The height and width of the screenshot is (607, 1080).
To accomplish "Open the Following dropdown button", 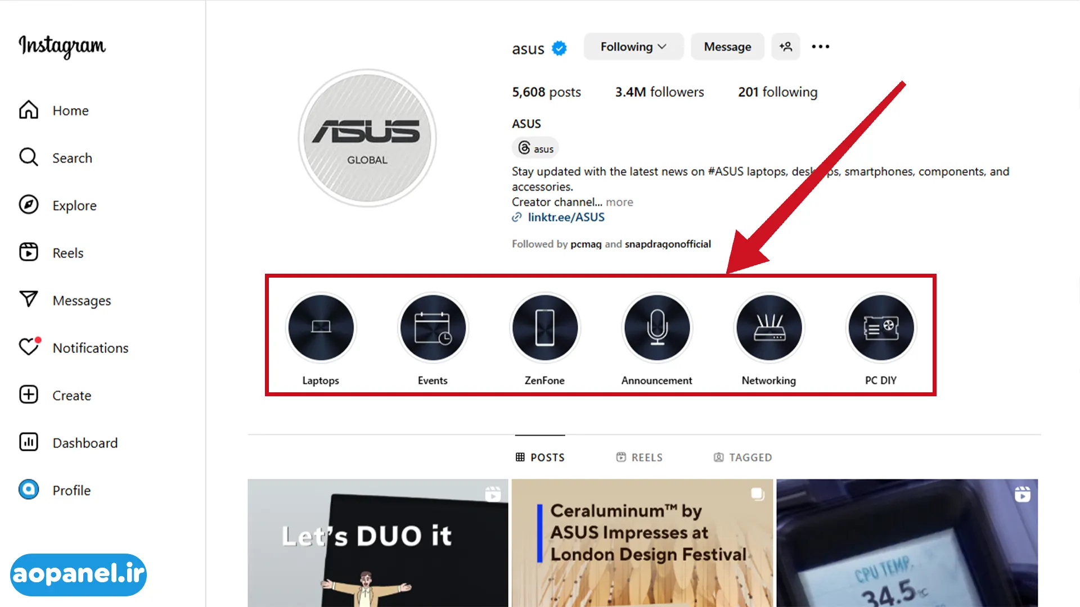I will (x=633, y=47).
